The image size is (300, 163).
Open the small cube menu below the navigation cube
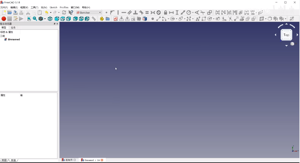click(x=292, y=44)
